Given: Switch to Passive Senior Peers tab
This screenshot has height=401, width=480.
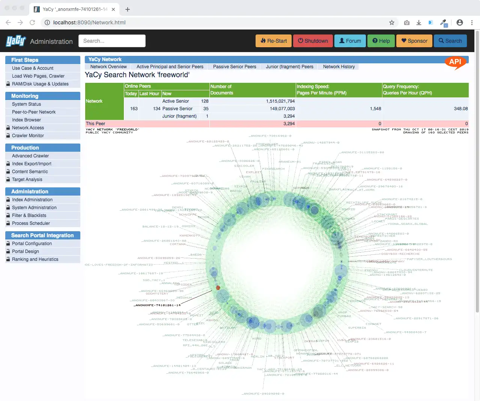Looking at the screenshot, I should [235, 67].
